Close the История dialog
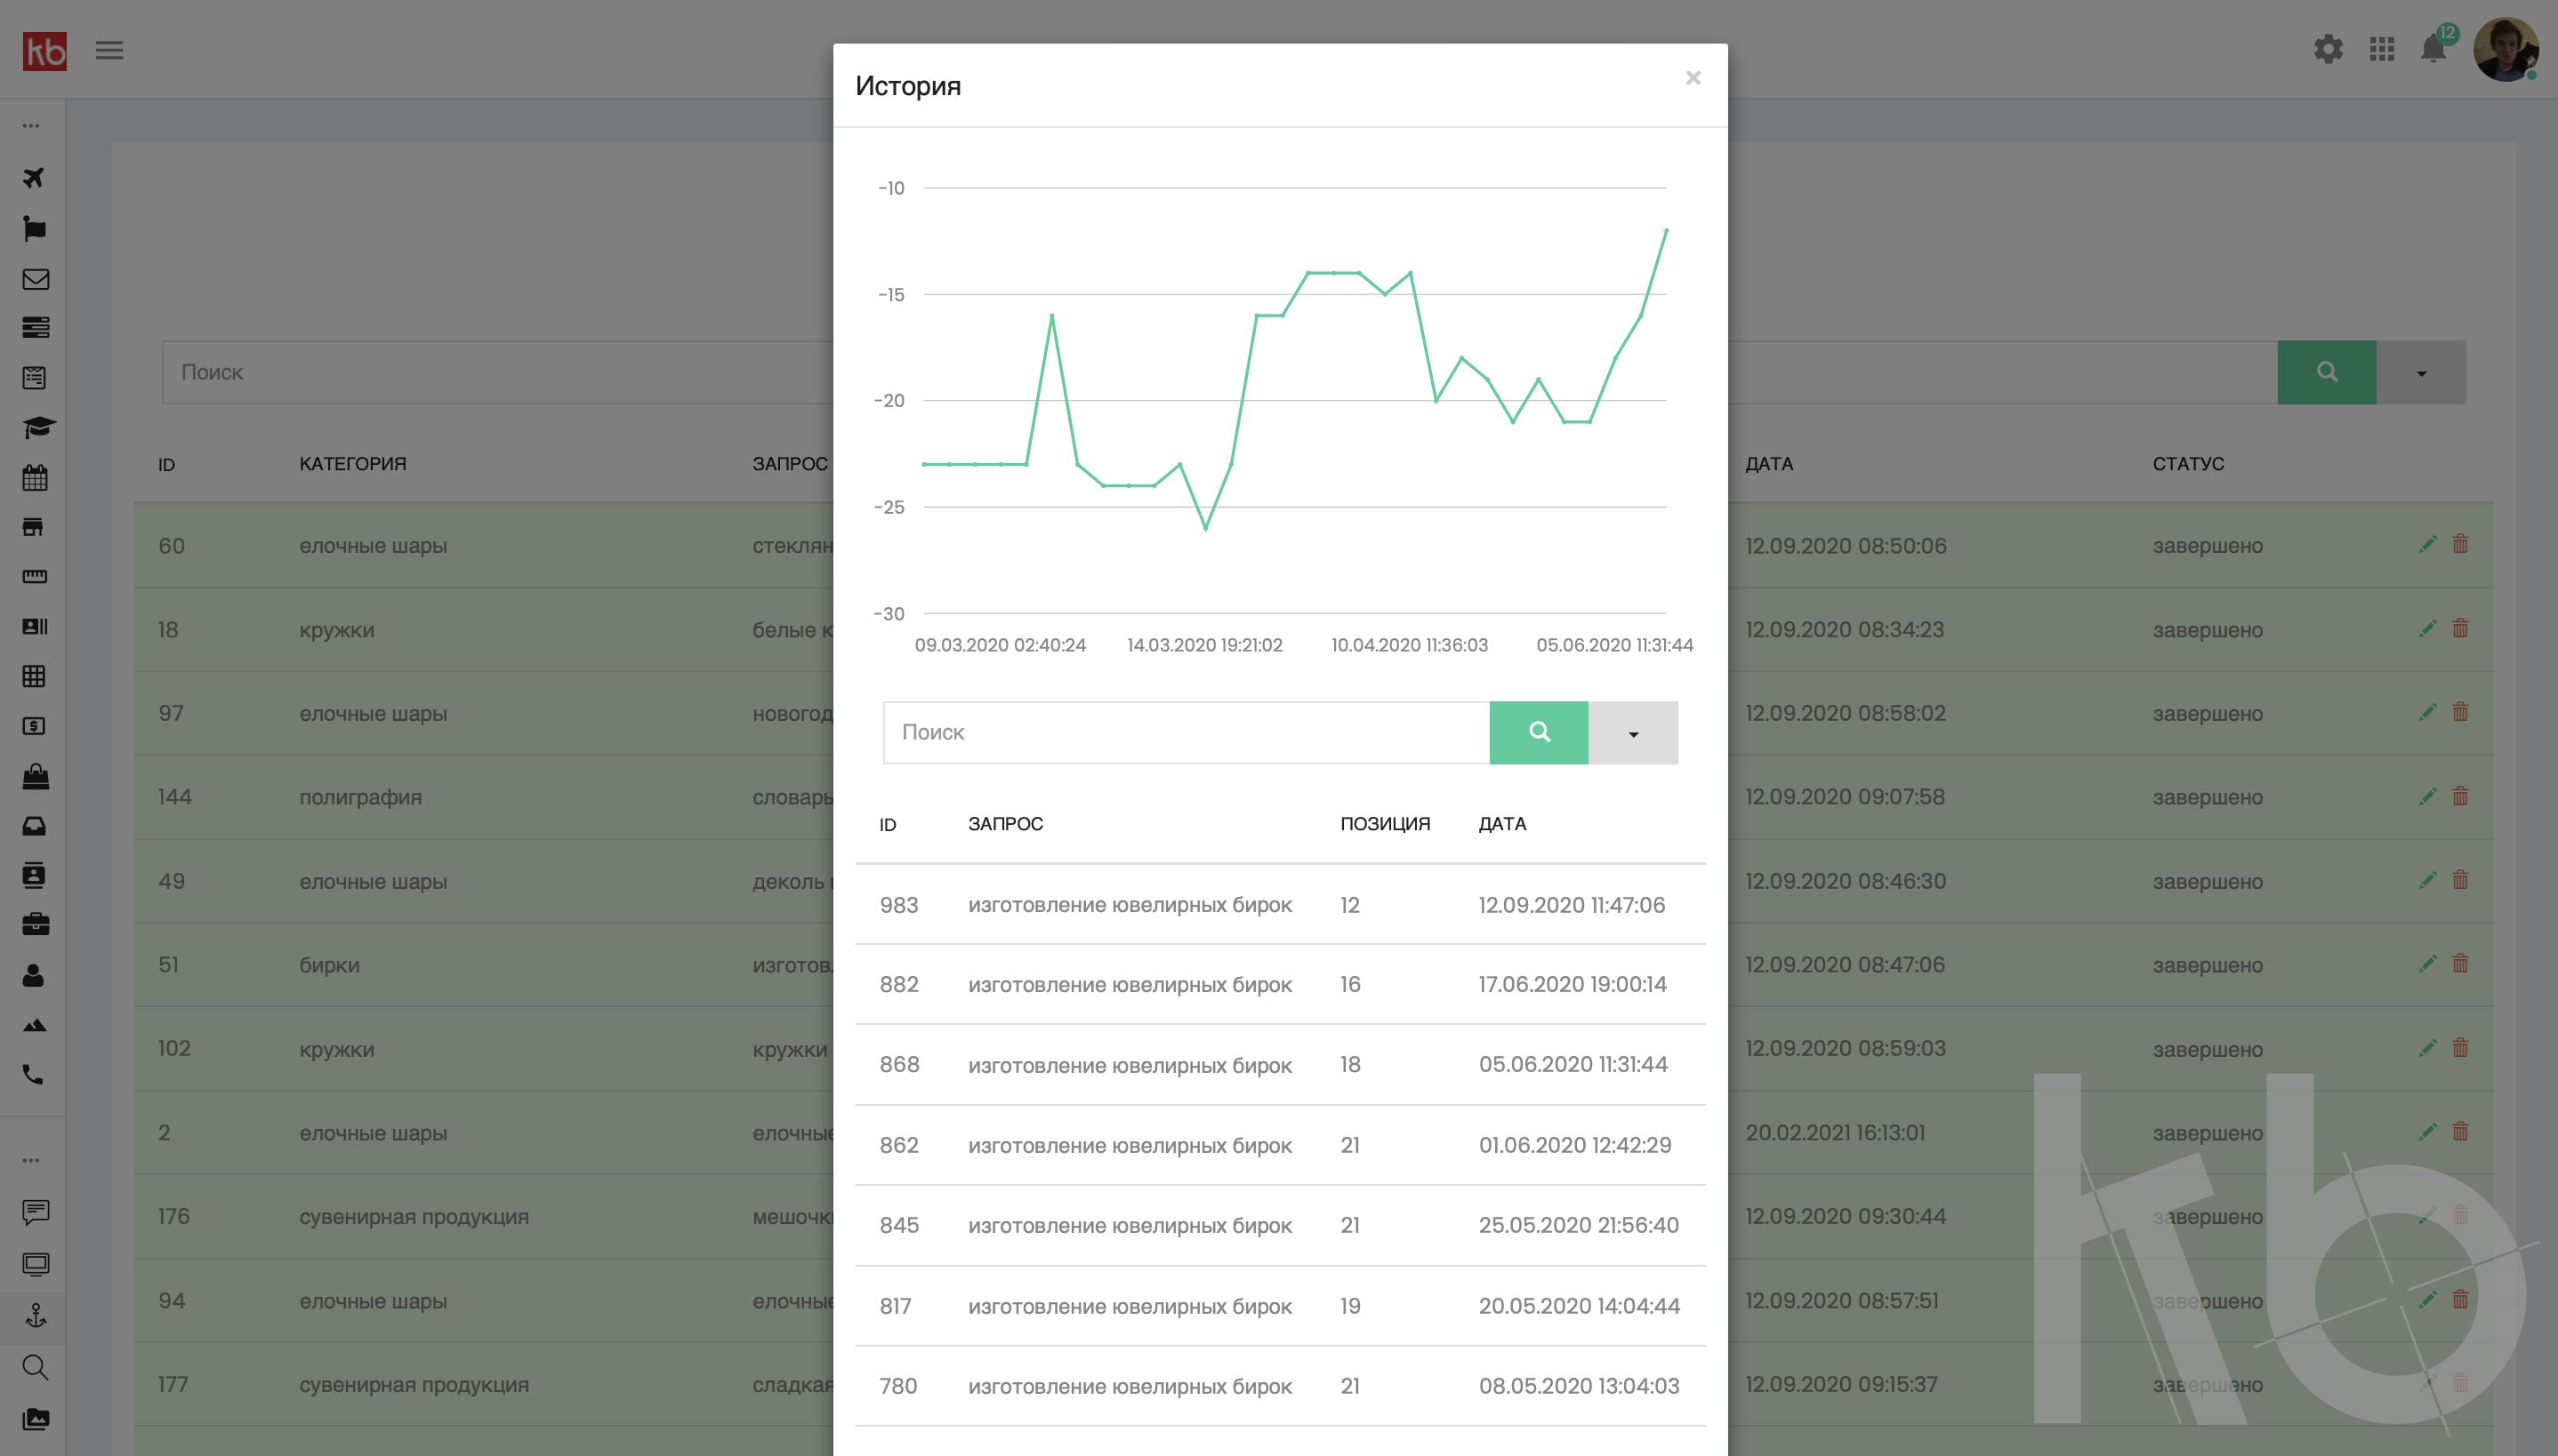Image resolution: width=2558 pixels, height=1456 pixels. click(1693, 78)
